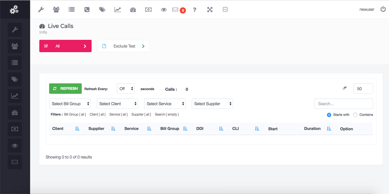Click the tags icon in top toolbar
Image resolution: width=389 pixels, height=194 pixels.
point(102,9)
